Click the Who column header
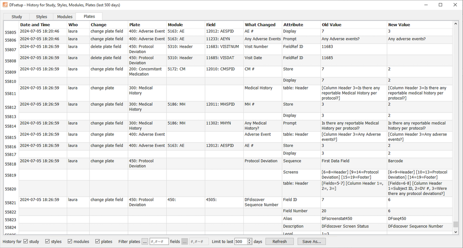Screen dimensions: 463x248 78,25
